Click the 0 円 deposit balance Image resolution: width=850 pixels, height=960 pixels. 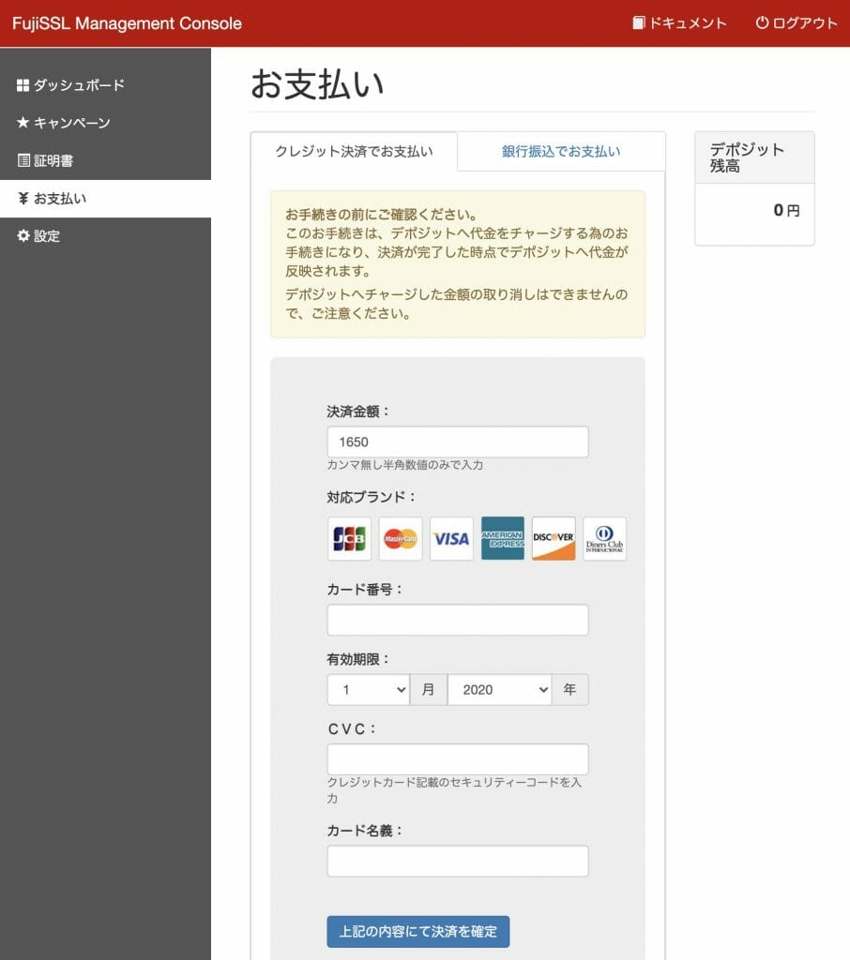tap(786, 211)
